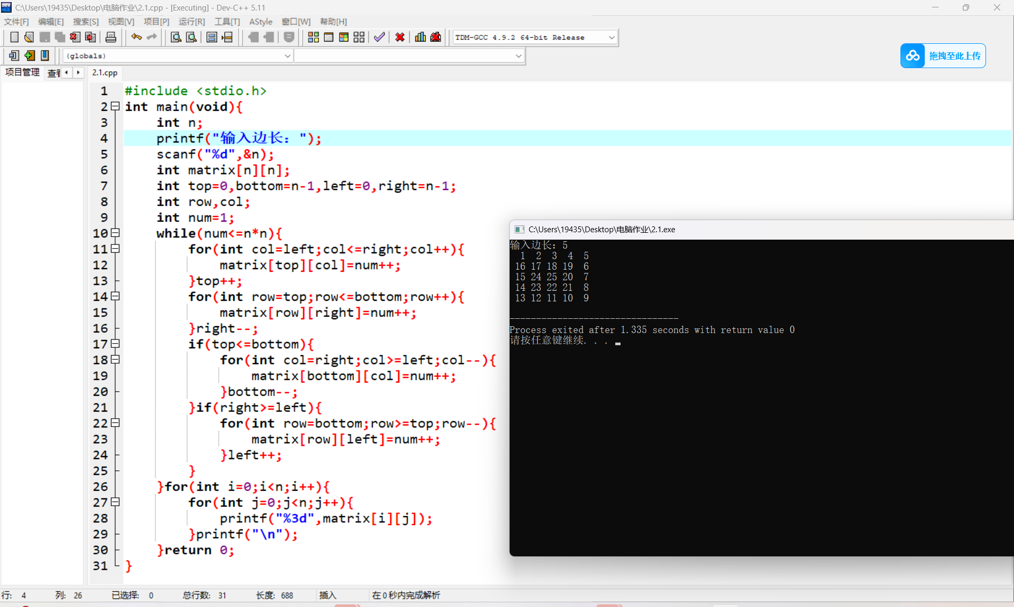Click the red X stop execution icon
Screen dimensions: 1014x607
[400, 37]
